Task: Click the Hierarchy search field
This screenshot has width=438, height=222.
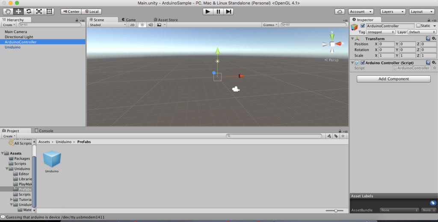Action: pyautogui.click(x=50, y=25)
